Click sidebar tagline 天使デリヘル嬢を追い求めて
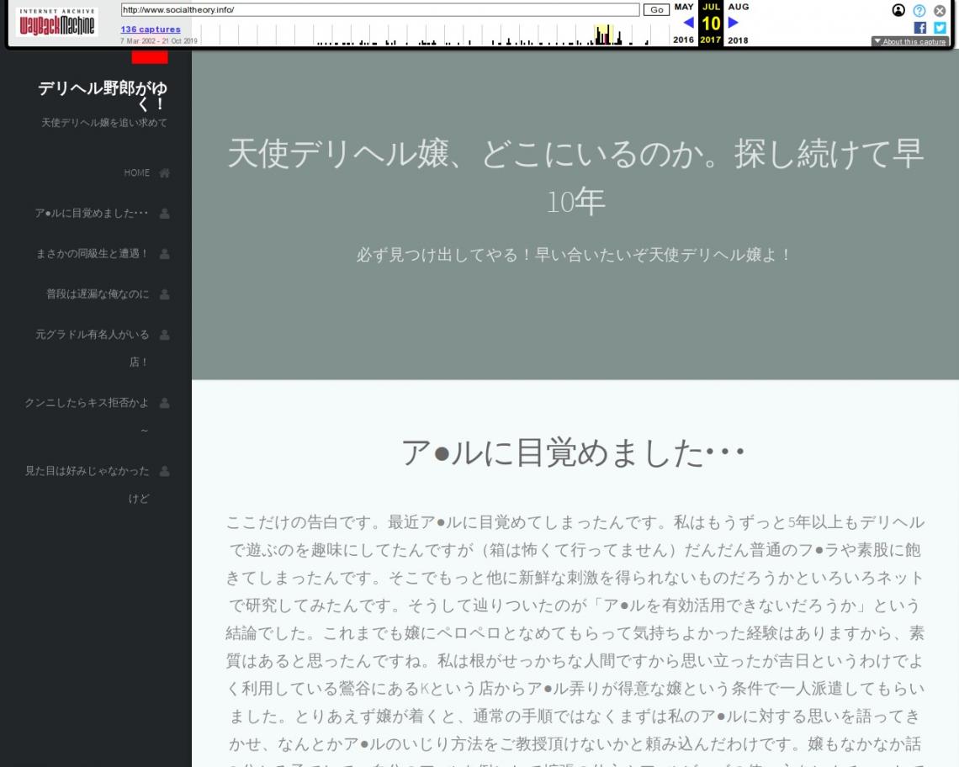The width and height of the screenshot is (959, 767). click(104, 122)
